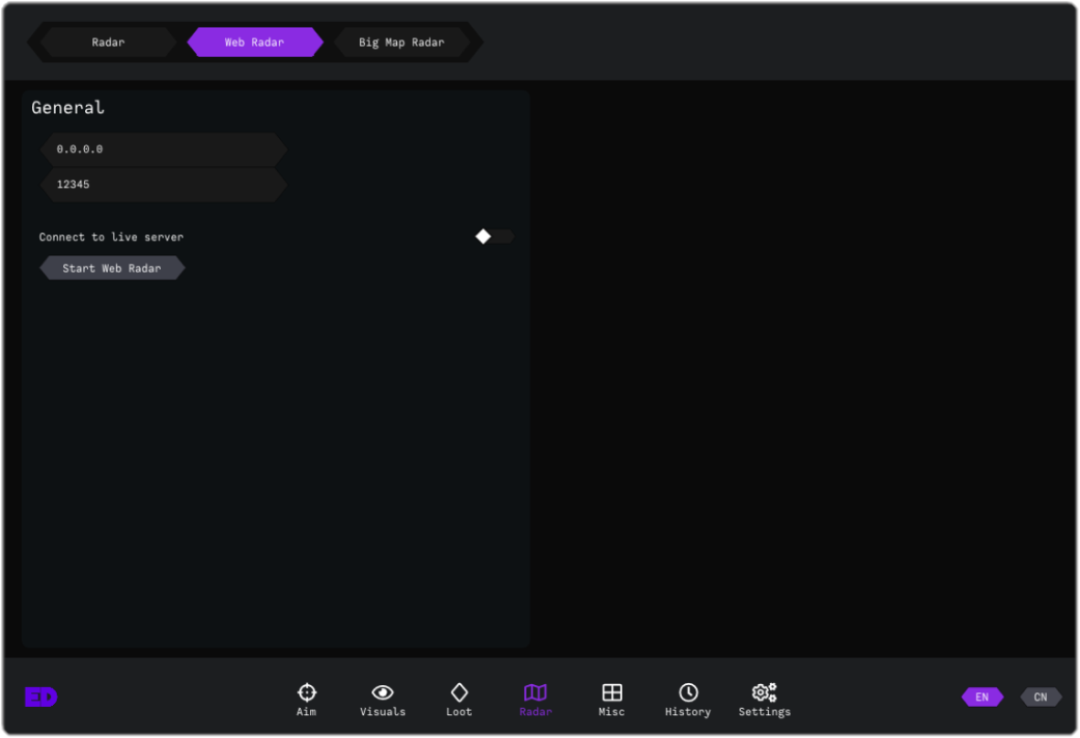This screenshot has width=1080, height=738.
Task: Click the empty black panel on the right
Action: 805,366
